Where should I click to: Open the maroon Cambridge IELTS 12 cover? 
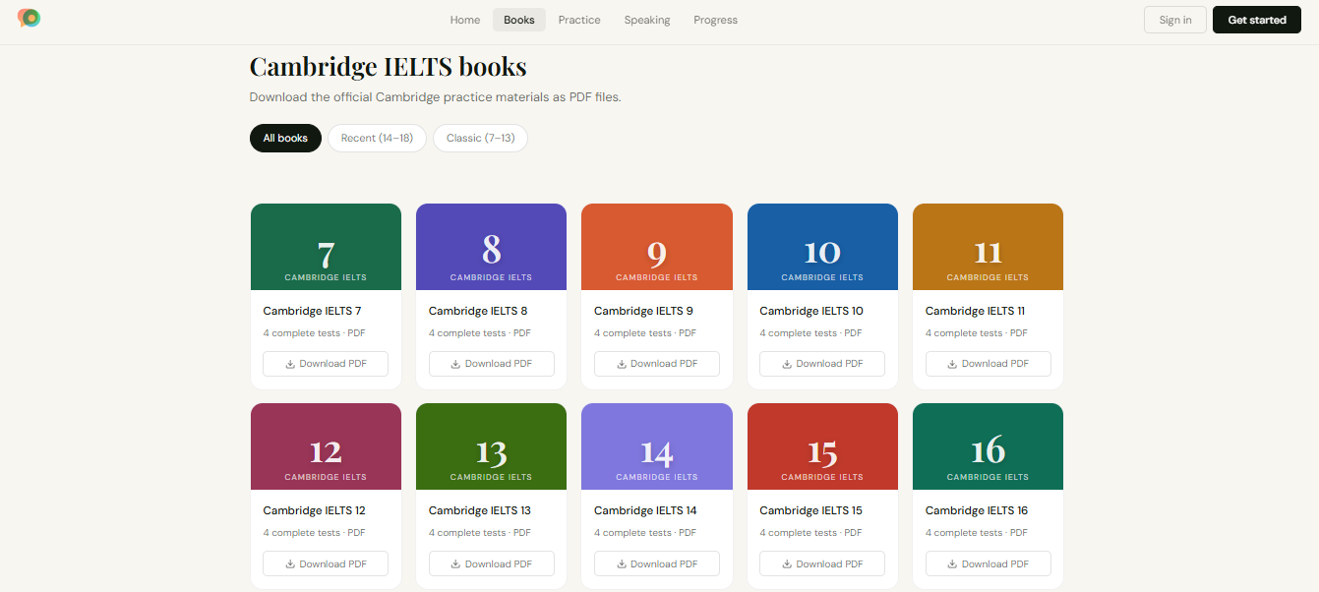pyautogui.click(x=326, y=446)
